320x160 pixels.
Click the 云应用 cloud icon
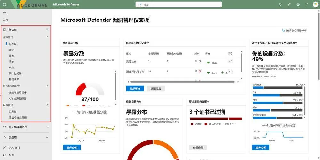click(x=4, y=137)
